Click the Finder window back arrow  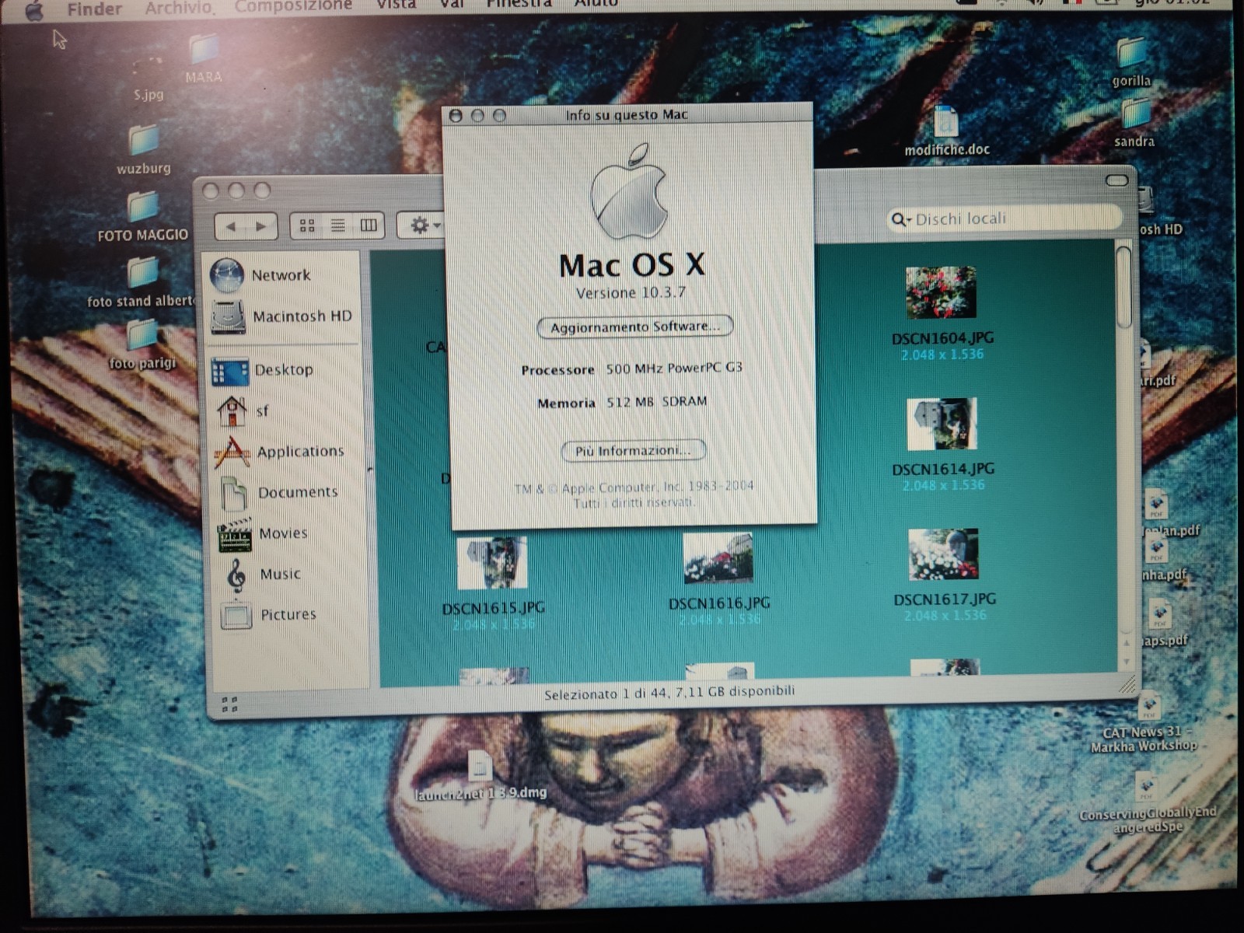click(x=231, y=226)
